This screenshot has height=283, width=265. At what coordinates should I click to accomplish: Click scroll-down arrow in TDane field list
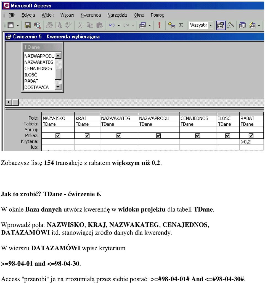(58, 87)
